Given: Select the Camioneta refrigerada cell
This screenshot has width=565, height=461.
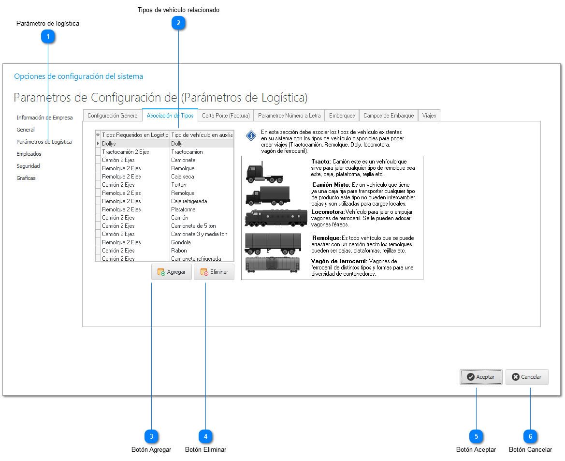Looking at the screenshot, I should [x=202, y=258].
